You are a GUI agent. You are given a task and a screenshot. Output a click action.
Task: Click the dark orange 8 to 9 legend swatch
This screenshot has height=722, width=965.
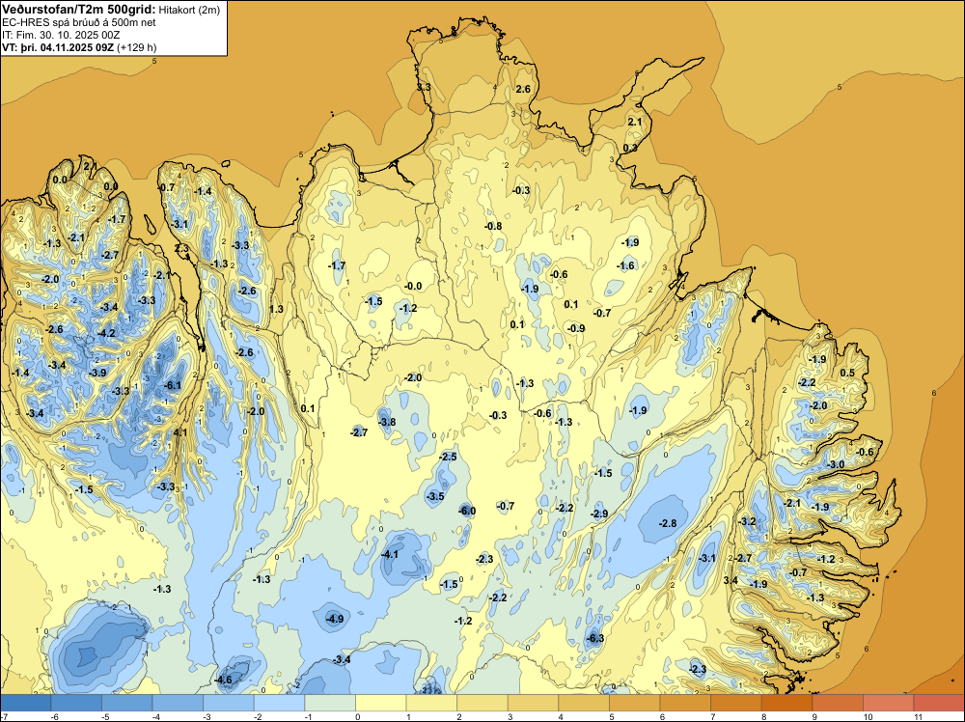click(787, 703)
